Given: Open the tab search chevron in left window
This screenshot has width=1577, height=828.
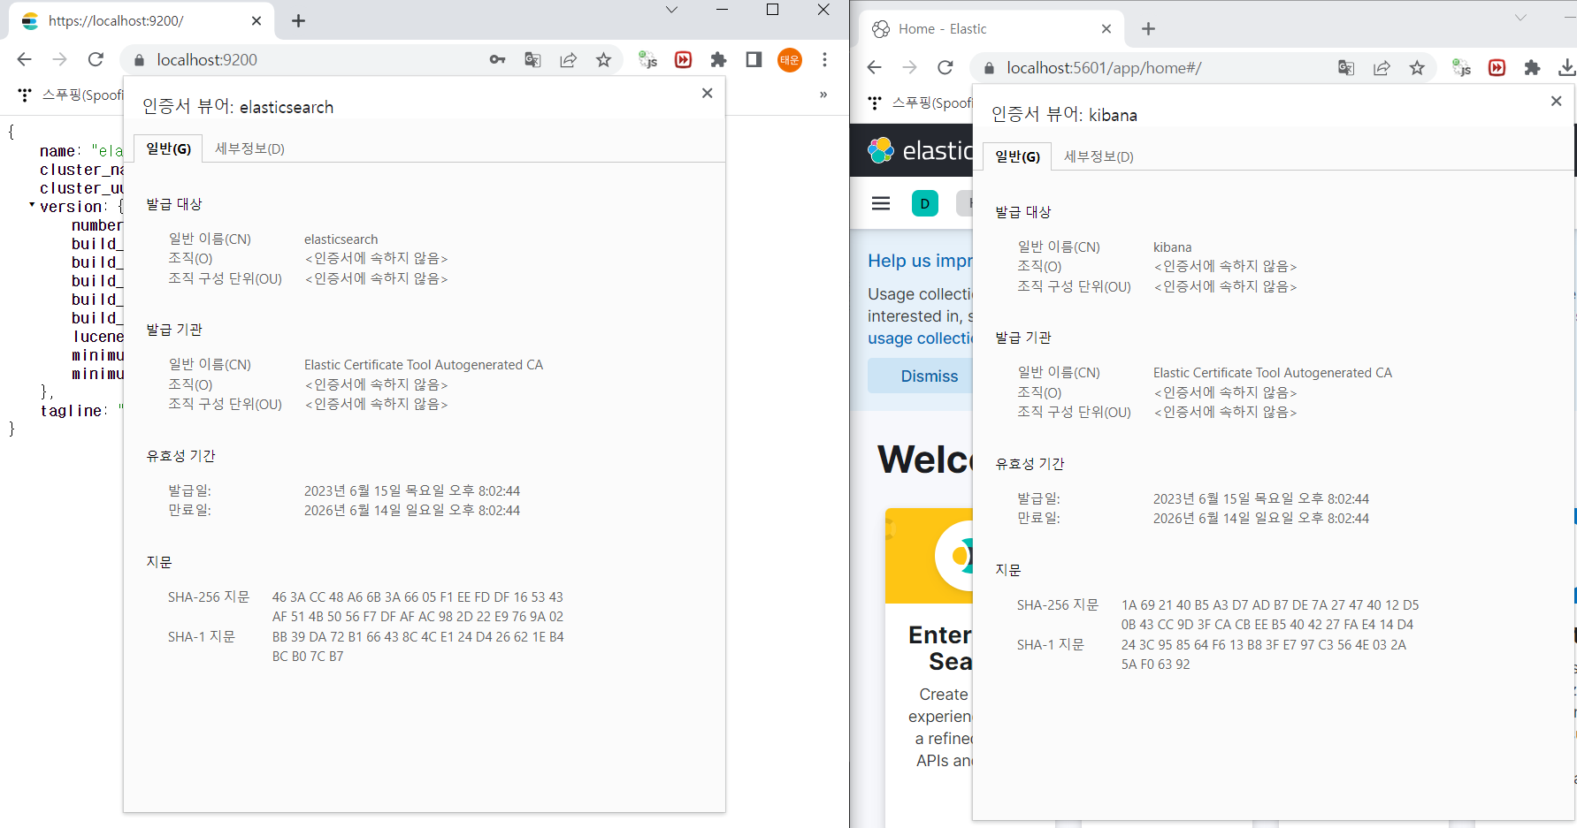Looking at the screenshot, I should (x=671, y=10).
